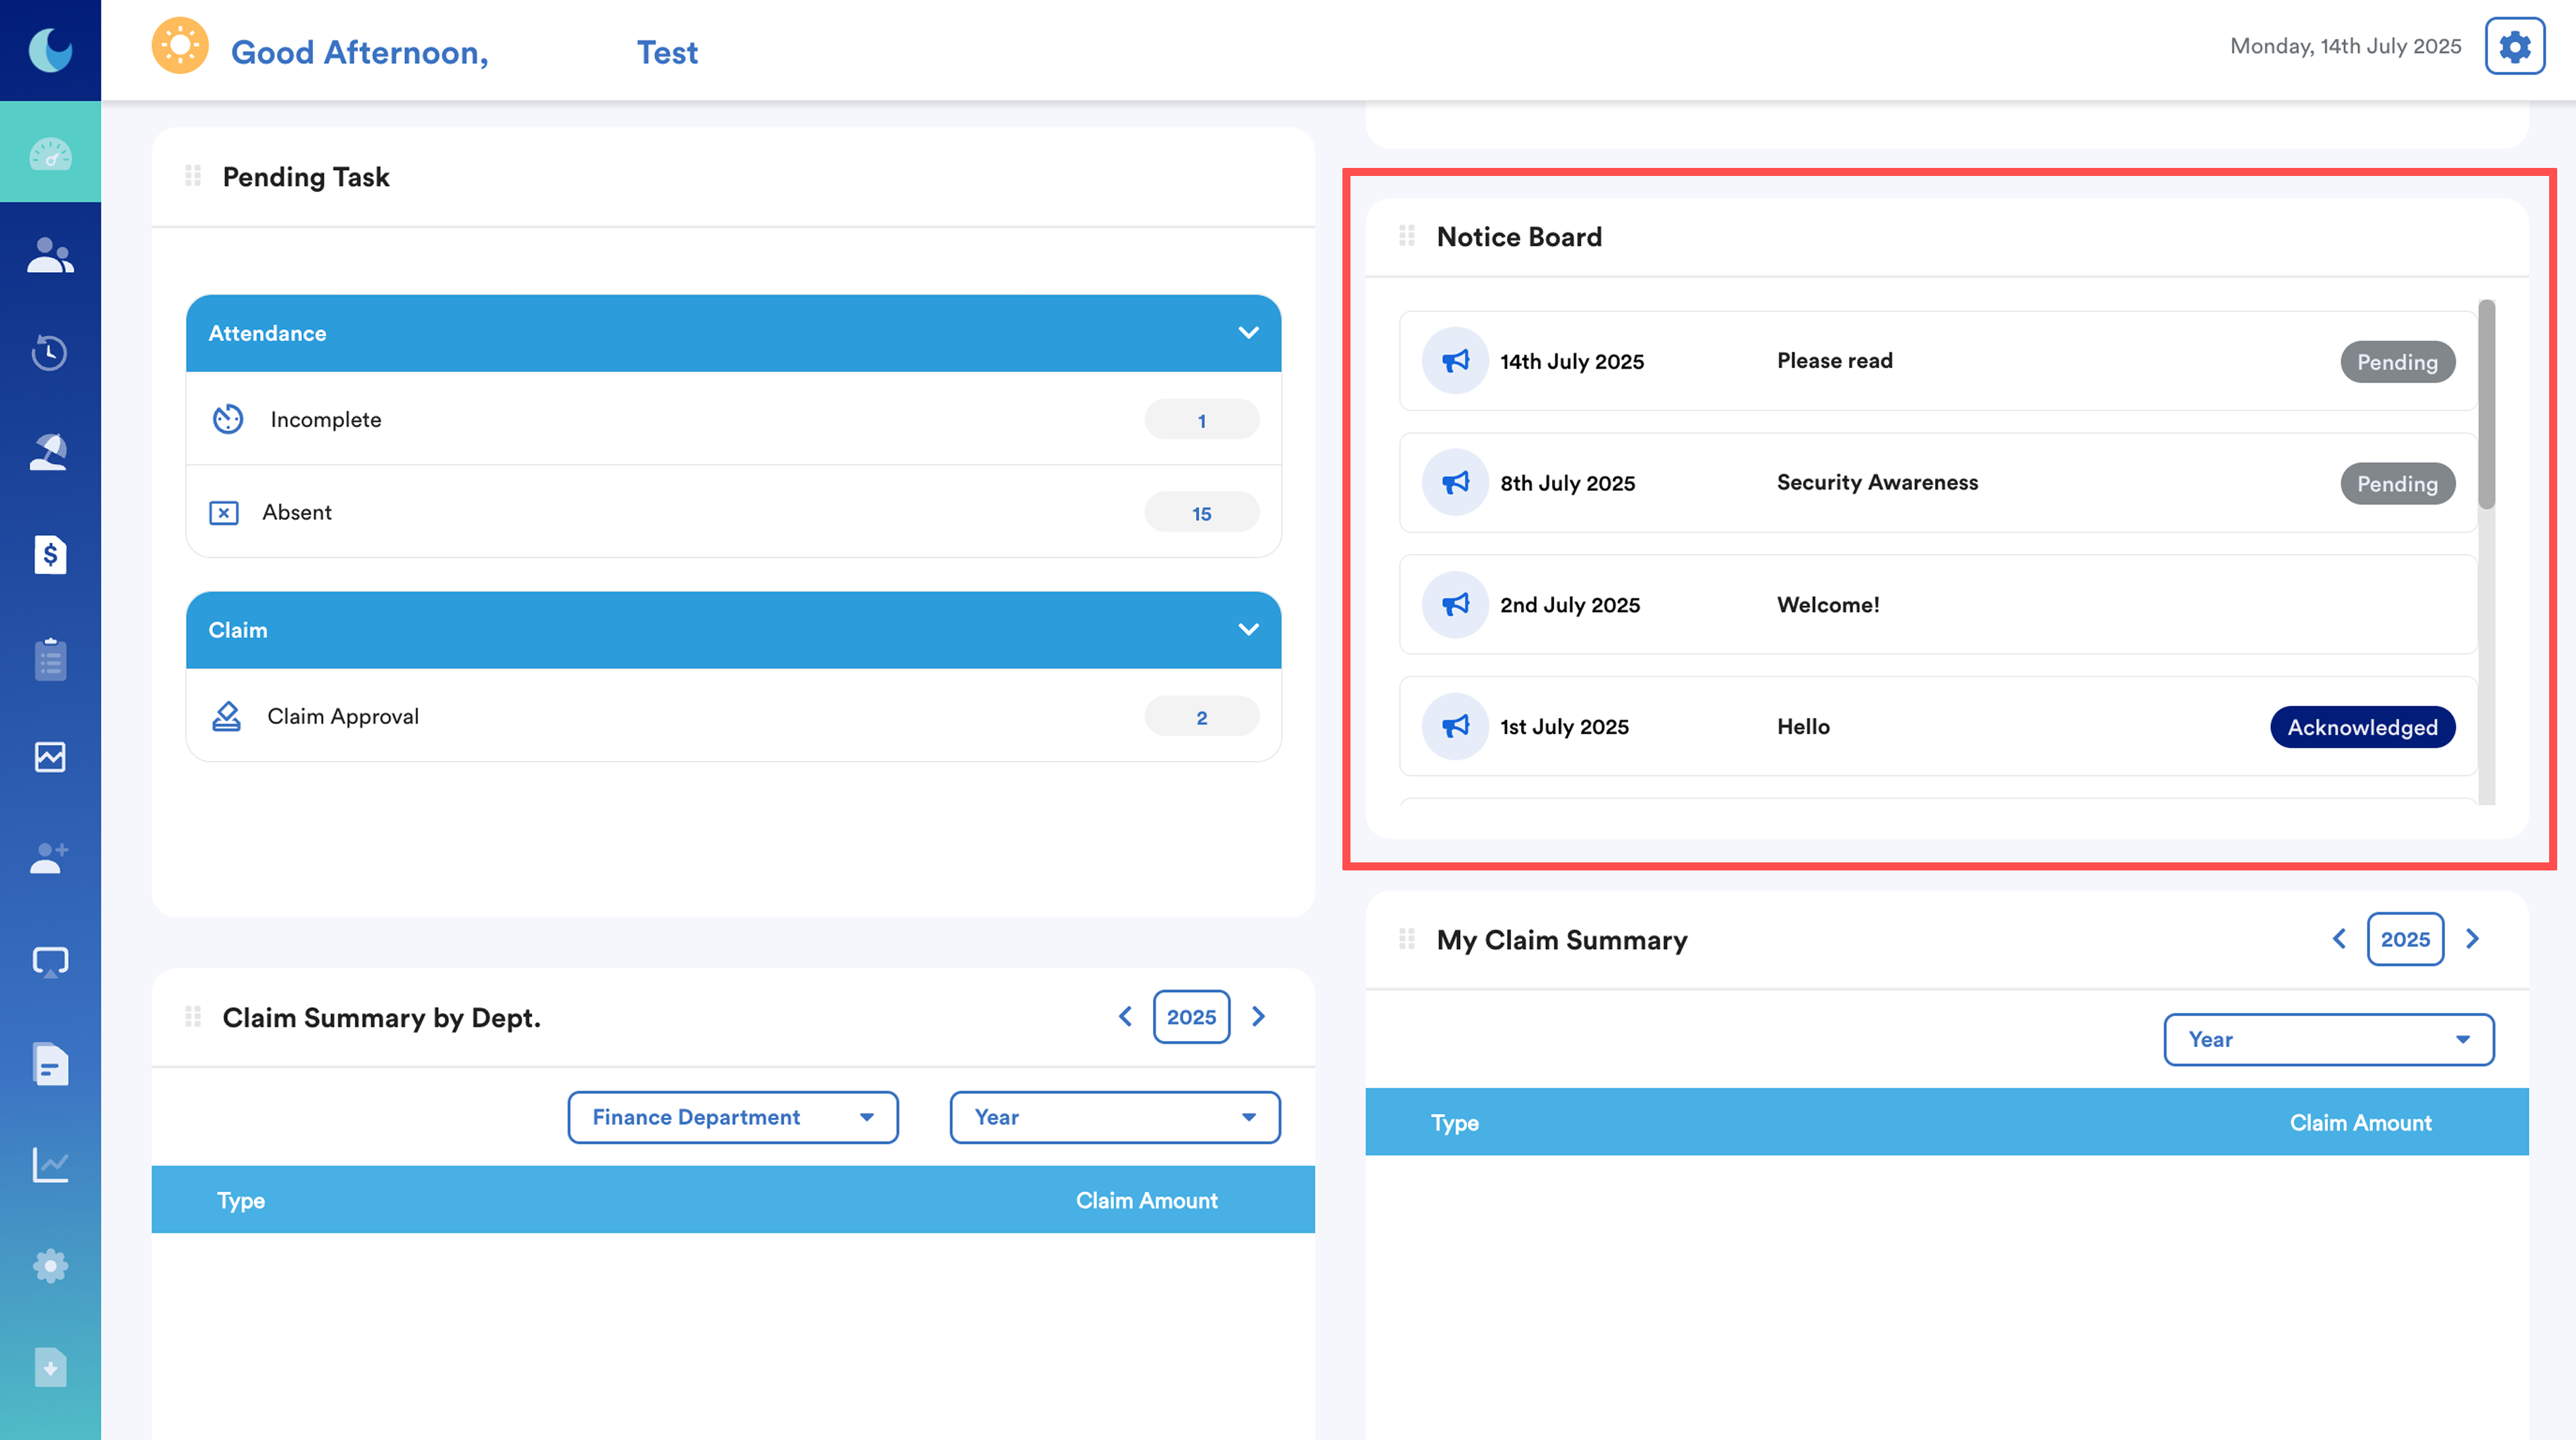The height and width of the screenshot is (1440, 2576).
Task: Open the add user recruitment sidebar icon
Action: pos(50,858)
